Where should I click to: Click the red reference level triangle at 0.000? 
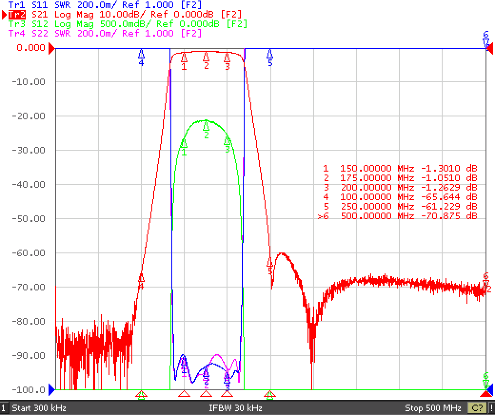51,49
